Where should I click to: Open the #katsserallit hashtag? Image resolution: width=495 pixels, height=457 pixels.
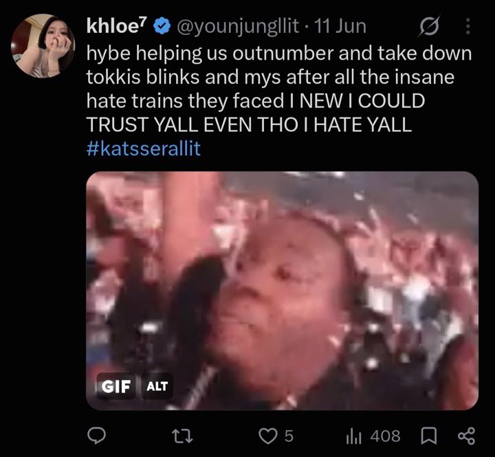[x=144, y=148]
